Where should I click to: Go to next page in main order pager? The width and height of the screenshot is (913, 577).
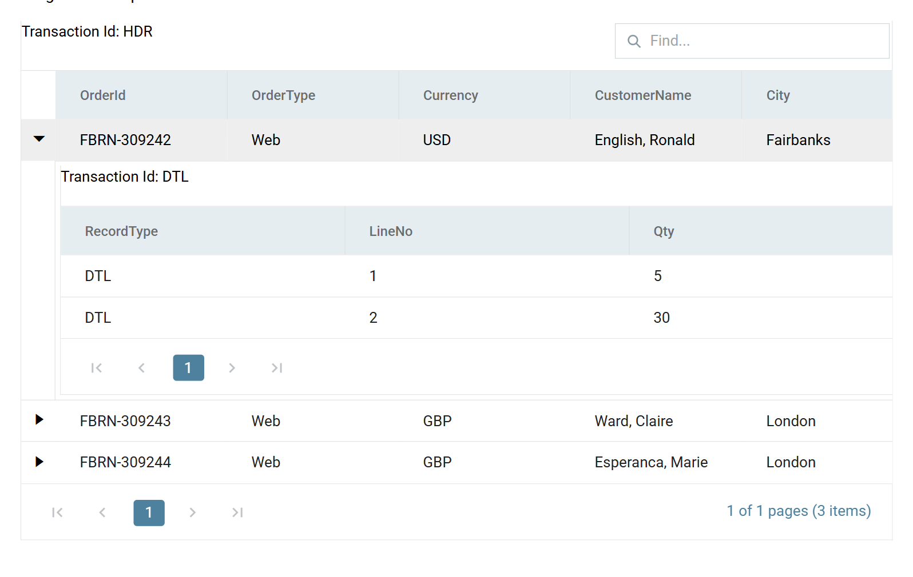coord(193,512)
